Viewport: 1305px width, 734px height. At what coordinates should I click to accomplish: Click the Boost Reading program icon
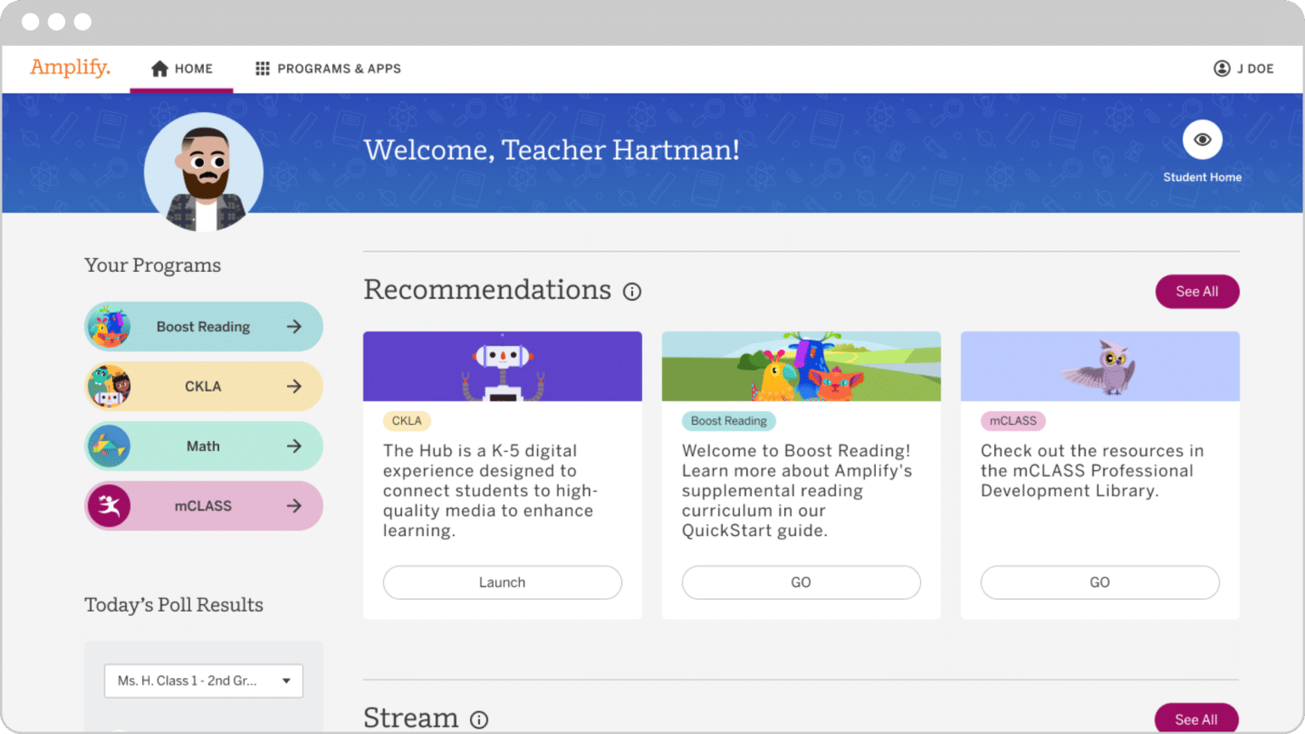coord(109,327)
